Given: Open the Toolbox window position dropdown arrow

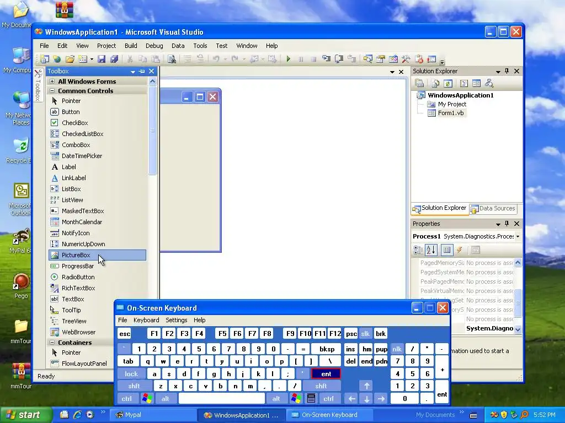Looking at the screenshot, I should 133,72.
